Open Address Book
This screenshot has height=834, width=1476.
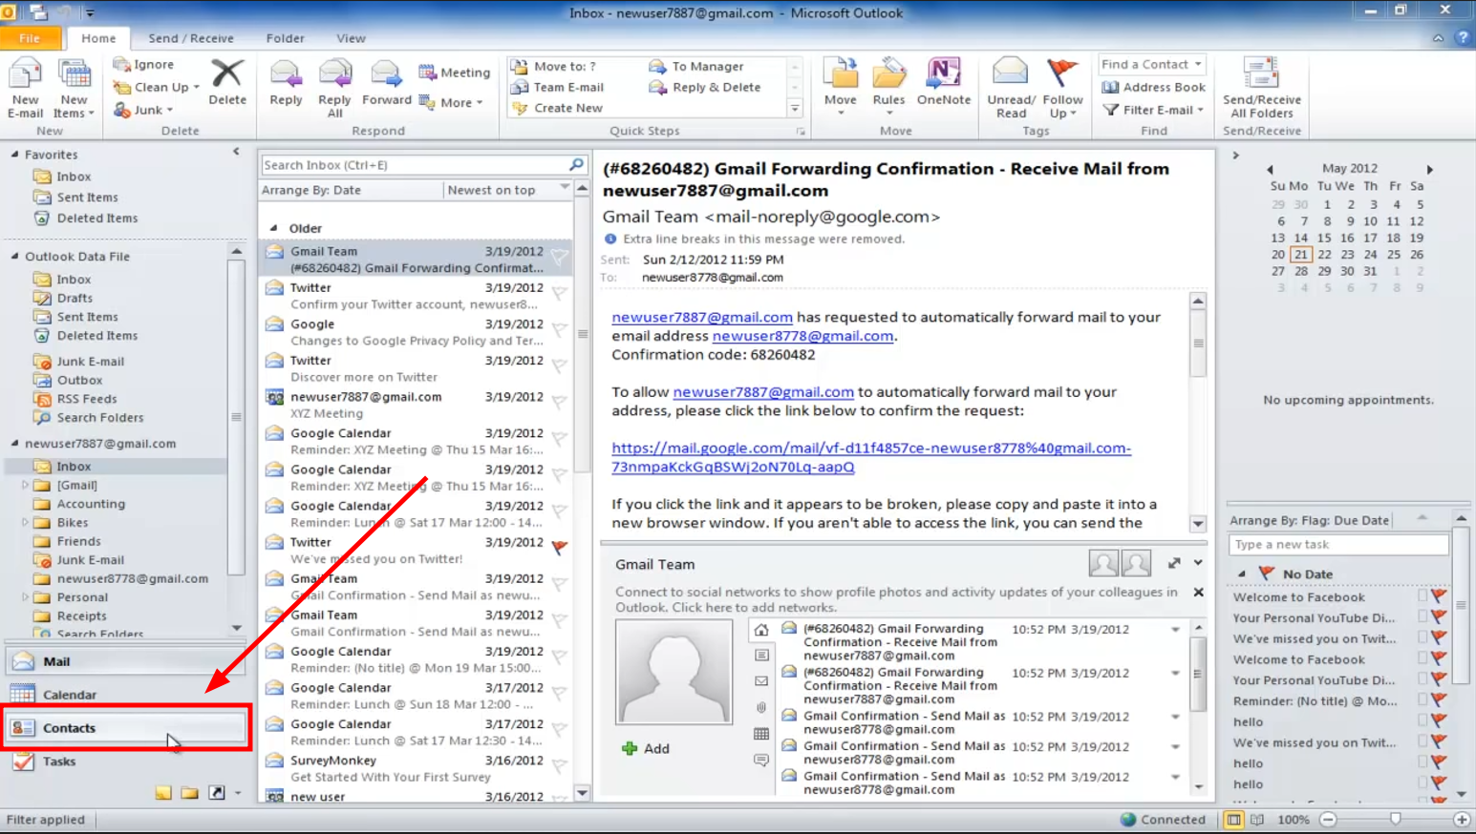(x=1154, y=87)
